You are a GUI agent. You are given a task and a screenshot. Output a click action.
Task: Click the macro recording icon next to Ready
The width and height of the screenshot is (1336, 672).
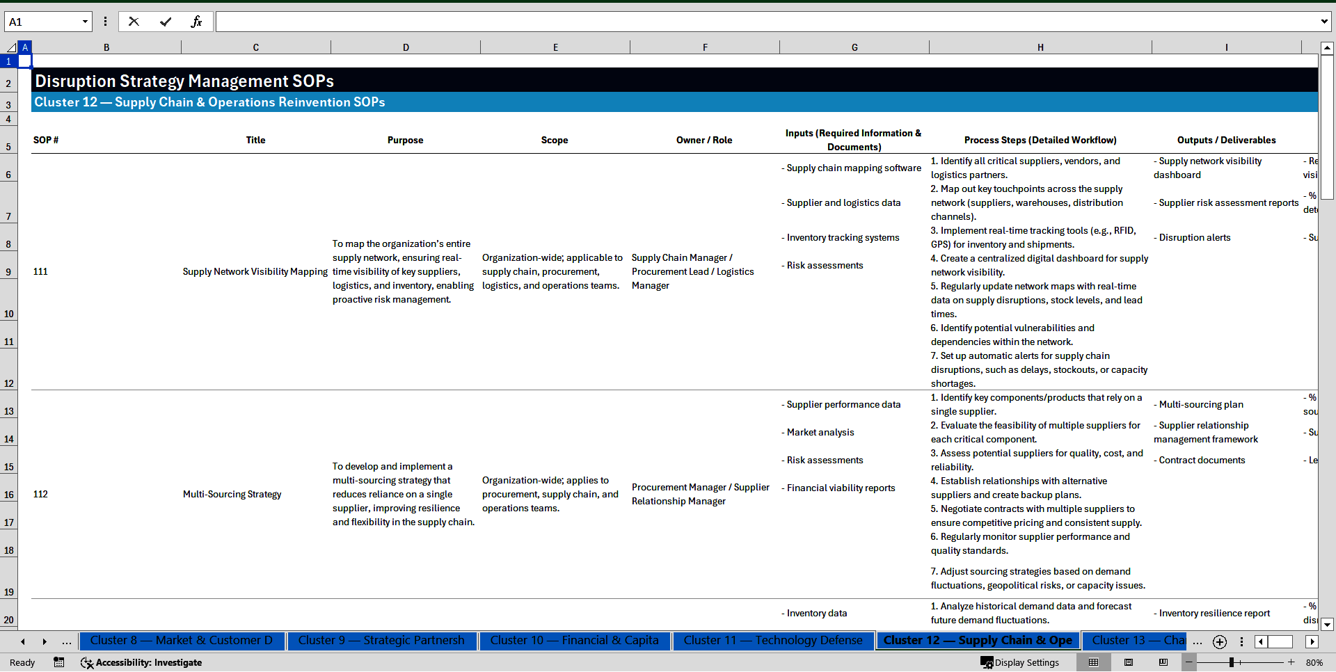[x=59, y=662]
